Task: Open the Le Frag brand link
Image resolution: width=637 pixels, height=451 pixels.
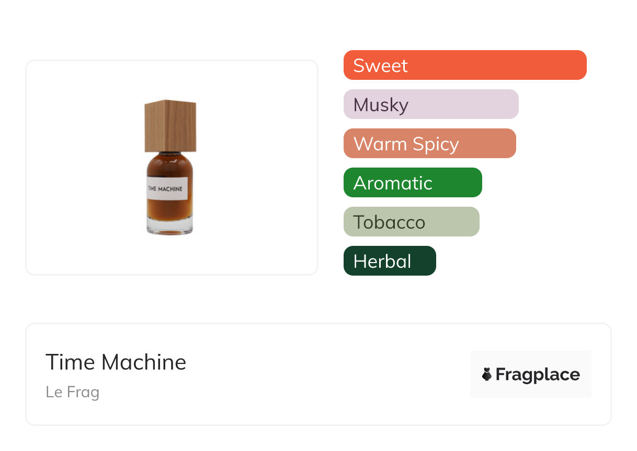Action: 72,392
